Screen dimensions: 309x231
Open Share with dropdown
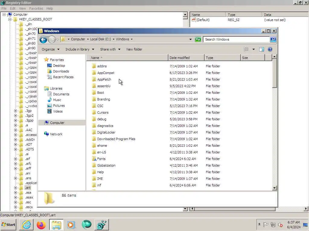[110, 49]
